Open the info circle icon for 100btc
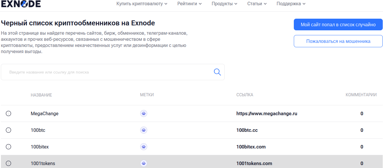Screen dimensions: 383x168 pos(8,130)
